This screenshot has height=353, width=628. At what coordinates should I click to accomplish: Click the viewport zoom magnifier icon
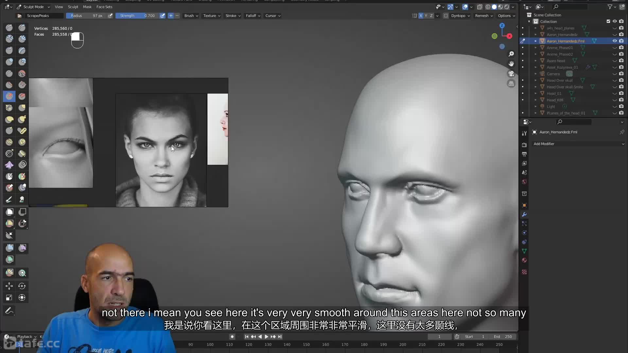coord(511,54)
